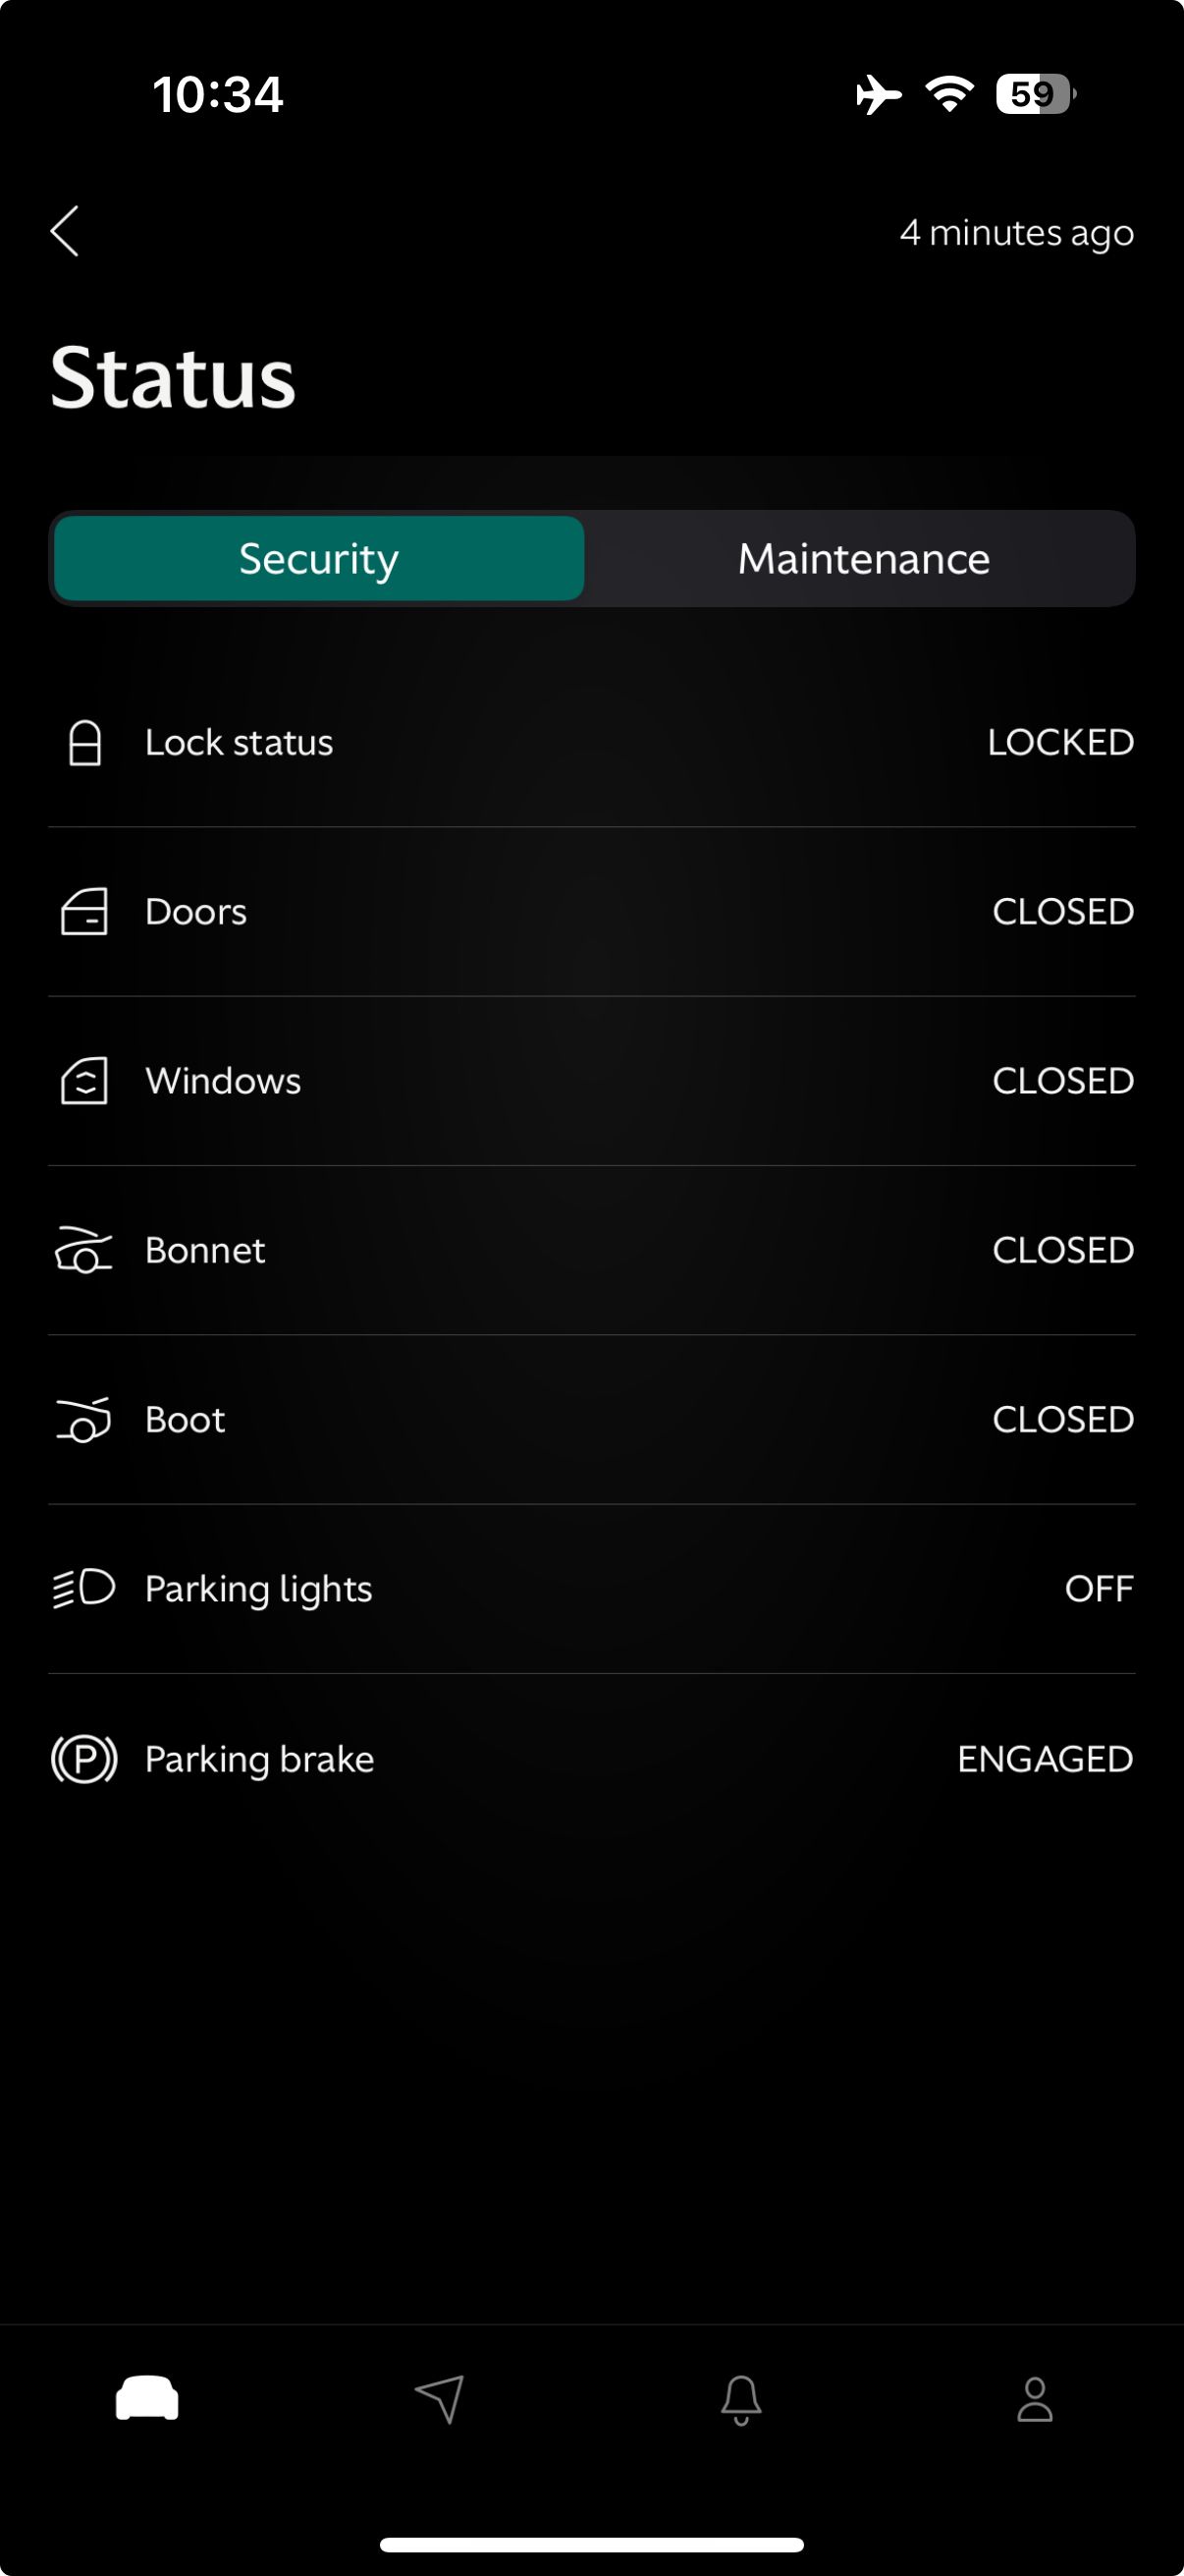1184x2576 pixels.
Task: Tap the LOCKED status value
Action: (x=1060, y=743)
